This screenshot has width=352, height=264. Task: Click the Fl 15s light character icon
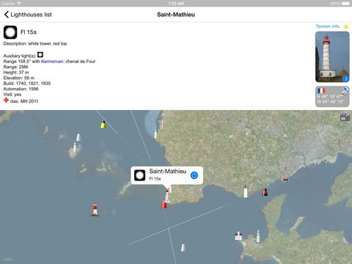coord(10,32)
